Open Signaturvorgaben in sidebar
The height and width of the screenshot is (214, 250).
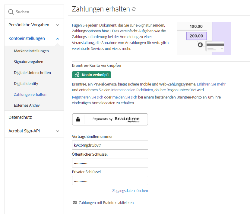tap(29, 62)
